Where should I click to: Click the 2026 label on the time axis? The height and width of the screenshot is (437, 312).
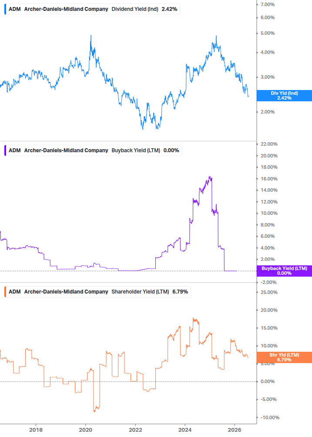[235, 430]
